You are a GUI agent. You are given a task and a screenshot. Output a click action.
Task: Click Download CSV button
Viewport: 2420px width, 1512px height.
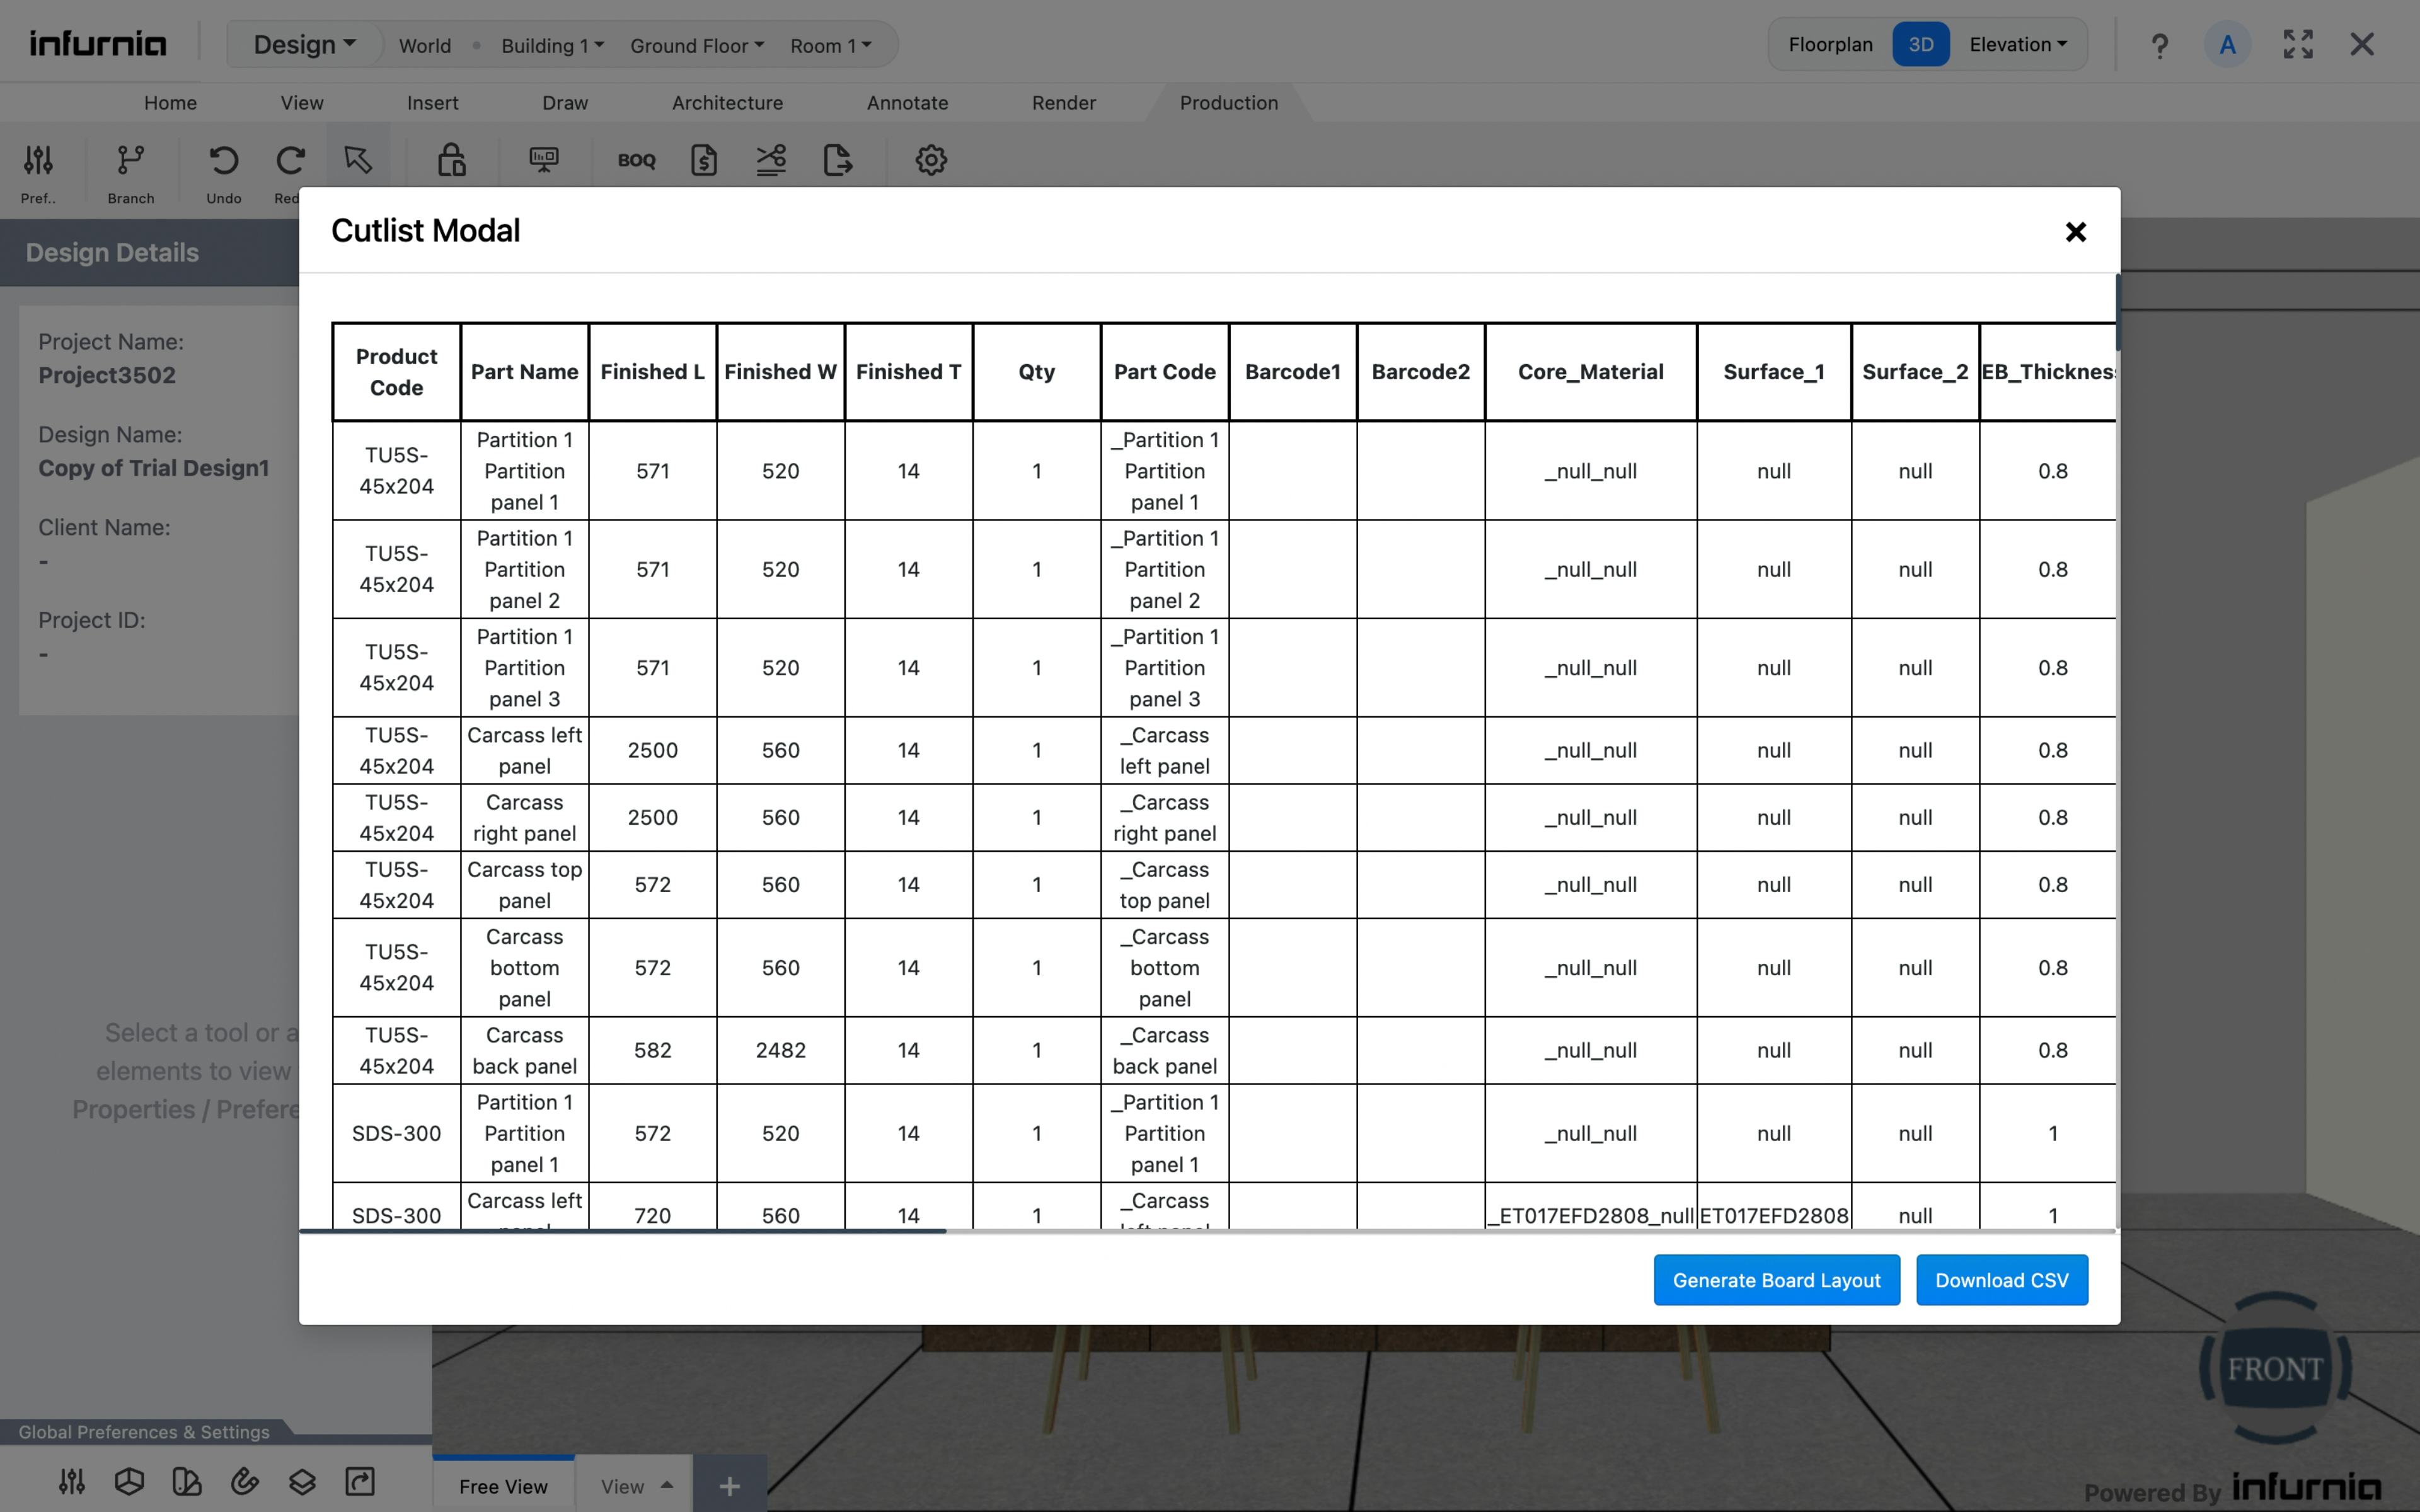2001,1280
